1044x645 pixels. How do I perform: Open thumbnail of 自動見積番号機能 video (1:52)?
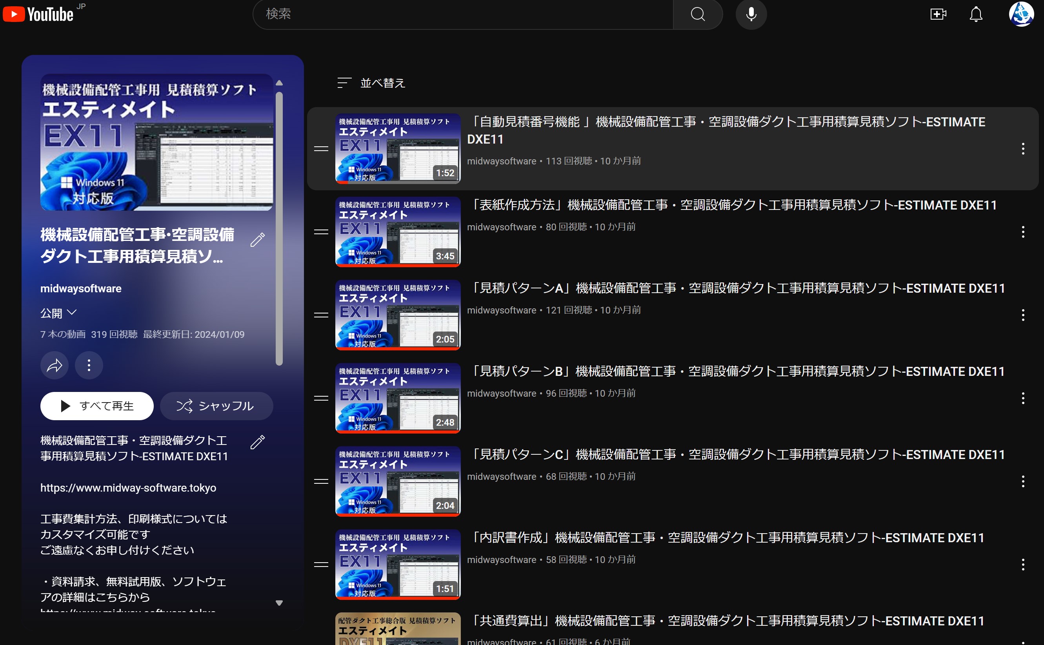click(398, 148)
